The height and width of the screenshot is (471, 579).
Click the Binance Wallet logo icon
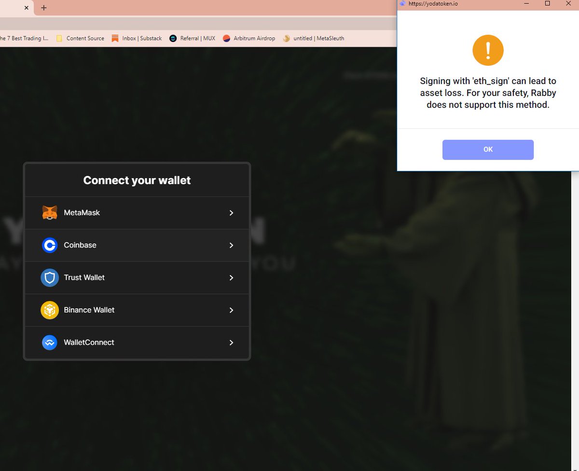tap(50, 310)
